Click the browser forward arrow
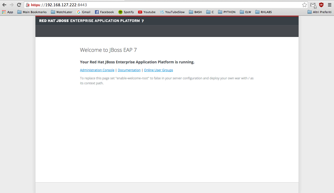 (x=12, y=5)
